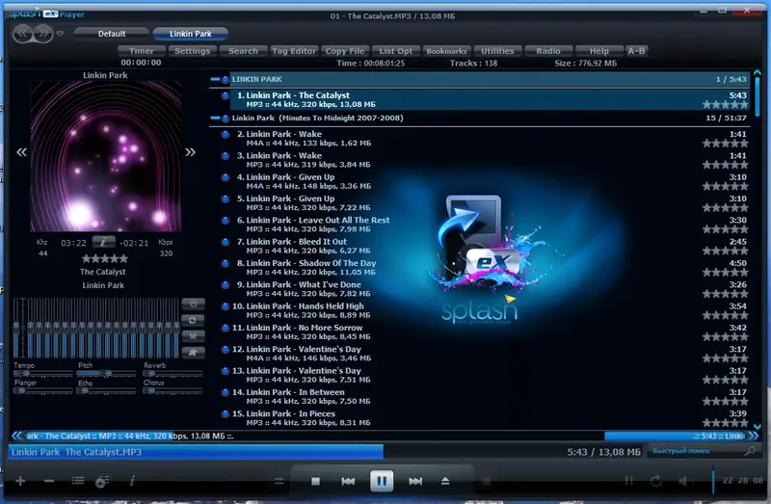
Task: Go back using top-left round arrow
Action: 22,34
